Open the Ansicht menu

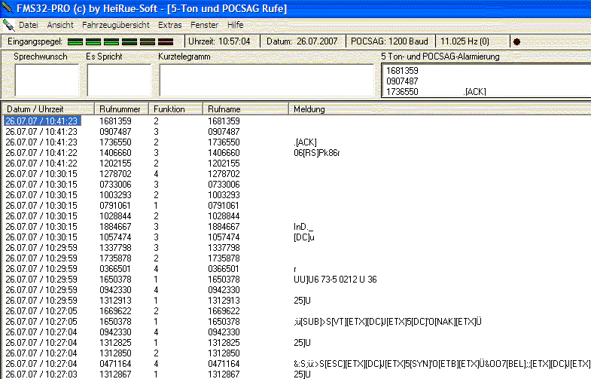[x=60, y=25]
